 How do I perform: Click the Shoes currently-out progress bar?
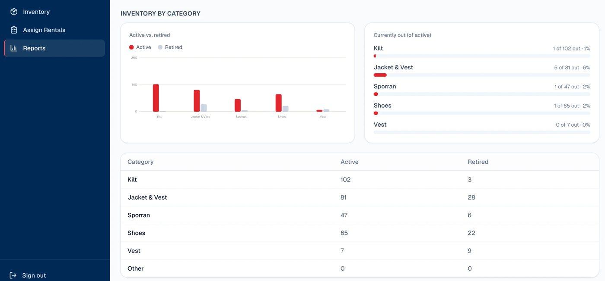pos(482,113)
